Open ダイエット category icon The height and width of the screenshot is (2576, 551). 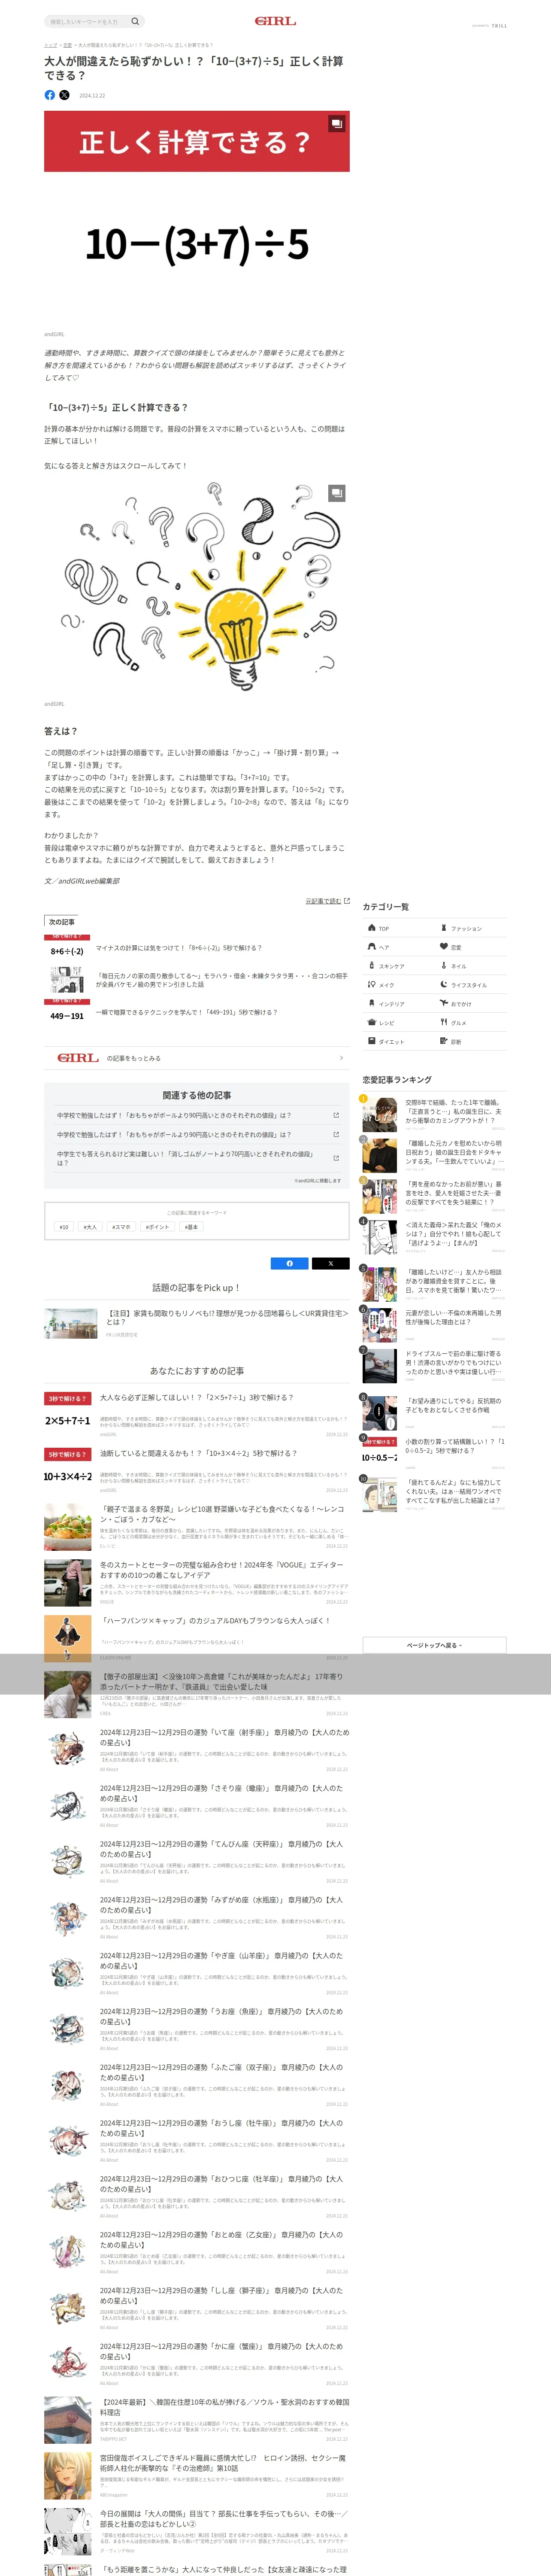372,1041
